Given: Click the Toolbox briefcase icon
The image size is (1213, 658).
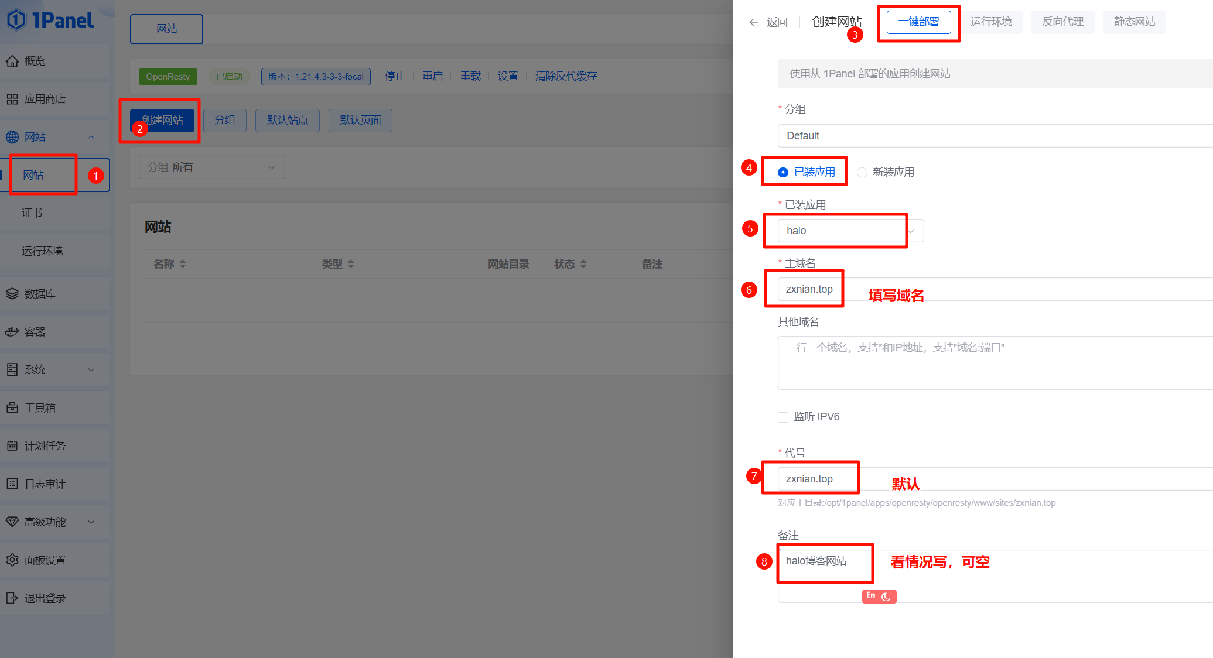Looking at the screenshot, I should (x=12, y=407).
